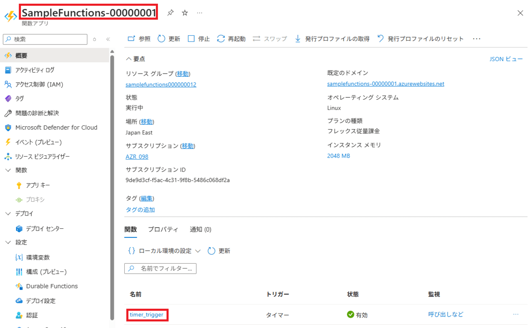Pin the SampleFunctions-00000001 resource to dashboard
This screenshot has width=532, height=328.
point(170,13)
